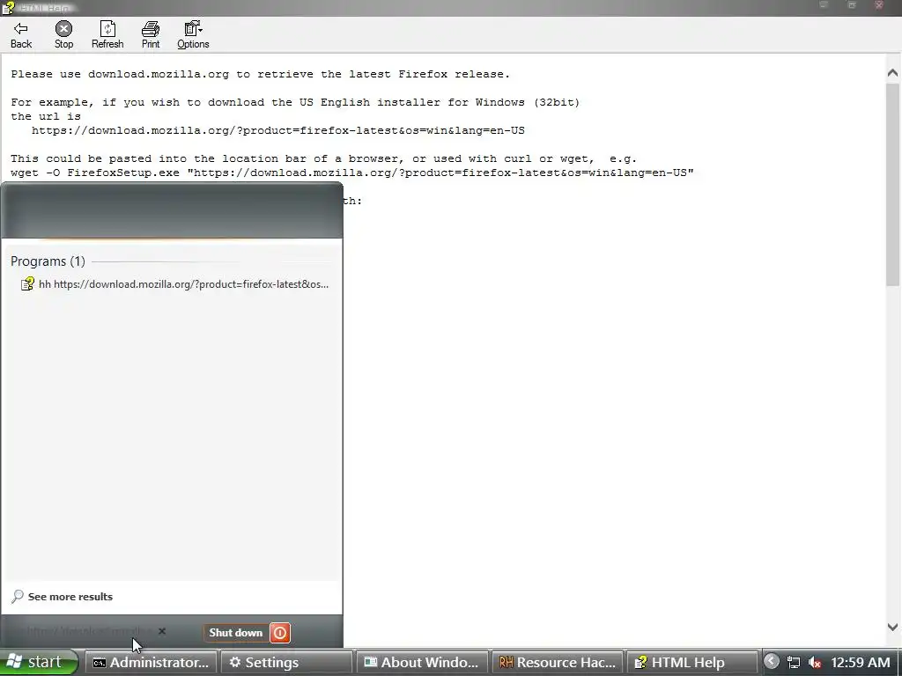
Task: Close the HTML Help window
Action: coord(879,6)
